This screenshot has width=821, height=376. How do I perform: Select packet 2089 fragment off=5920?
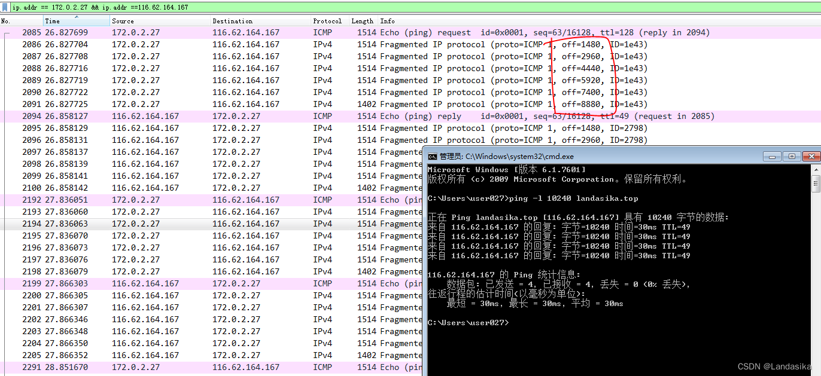pyautogui.click(x=410, y=80)
